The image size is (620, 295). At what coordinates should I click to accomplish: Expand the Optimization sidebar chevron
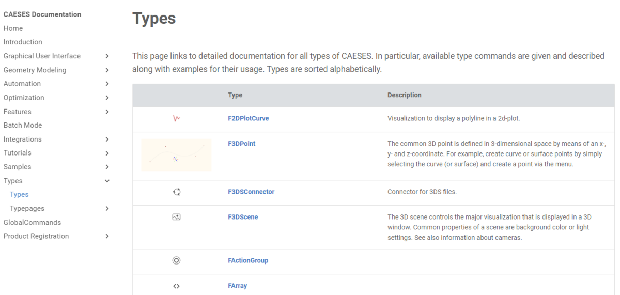pyautogui.click(x=107, y=98)
